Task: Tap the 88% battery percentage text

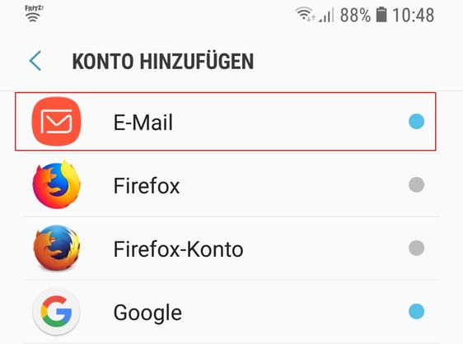Action: pyautogui.click(x=355, y=15)
